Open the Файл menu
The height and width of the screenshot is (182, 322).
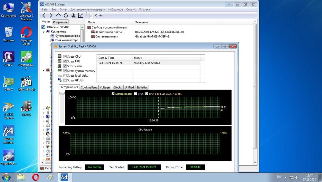click(x=45, y=9)
